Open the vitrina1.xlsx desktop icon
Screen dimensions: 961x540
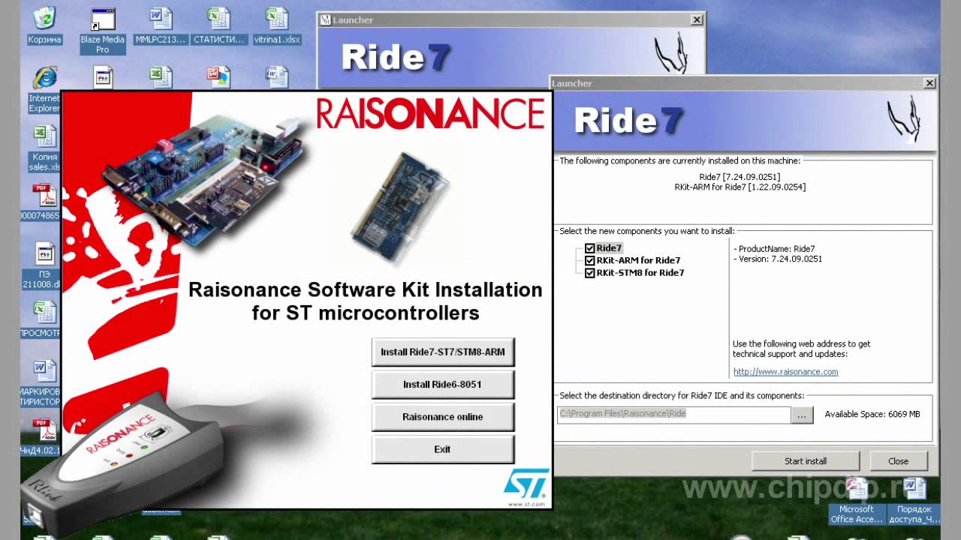tap(277, 25)
